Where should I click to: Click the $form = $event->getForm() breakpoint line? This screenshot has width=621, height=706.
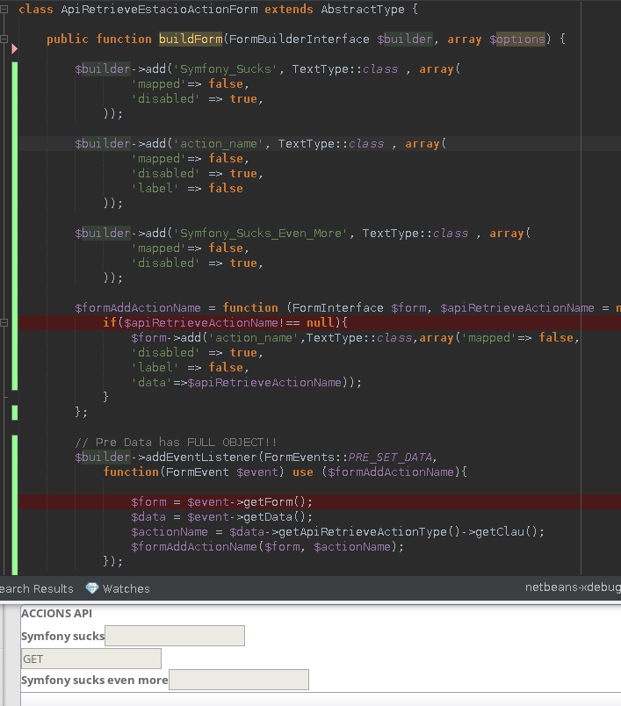320,501
